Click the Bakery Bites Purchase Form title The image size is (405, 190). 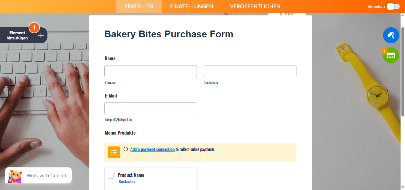[x=168, y=34]
